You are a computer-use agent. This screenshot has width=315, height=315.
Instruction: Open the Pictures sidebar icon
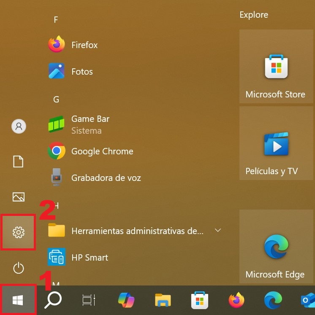[x=19, y=197]
